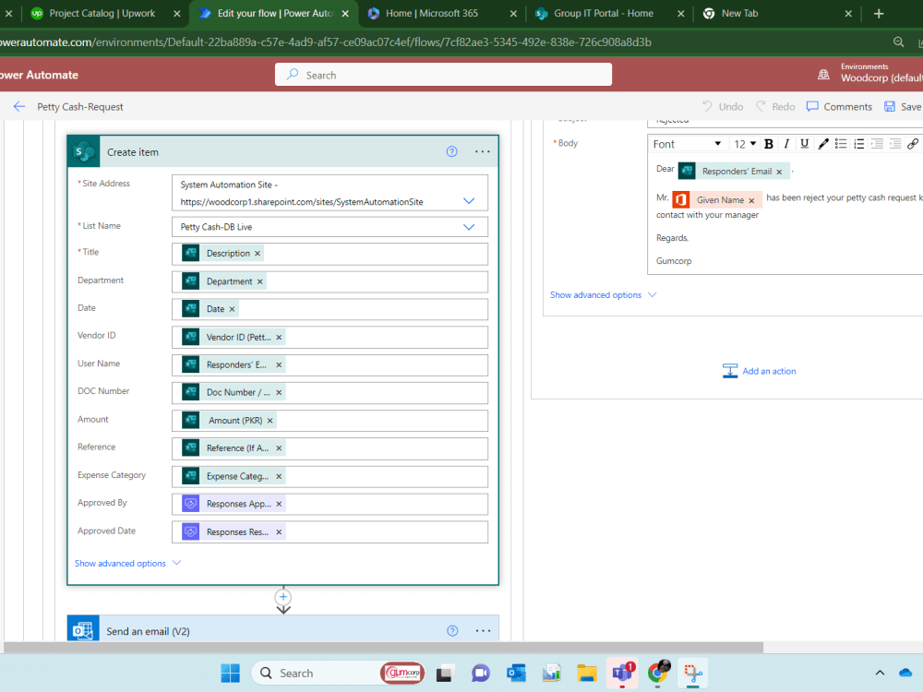Click the Send an email (V2) action header
This screenshot has width=923, height=692.
283,628
